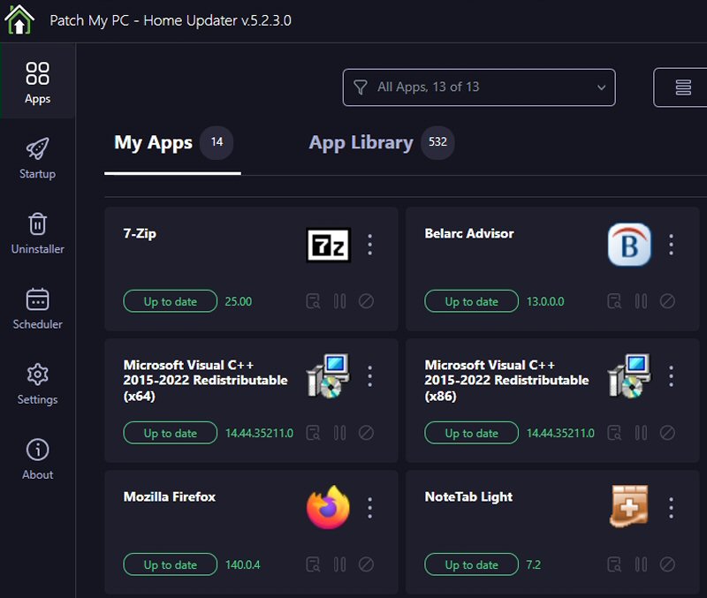Click the 7-Zip app logo
The width and height of the screenshot is (707, 598).
(328, 245)
